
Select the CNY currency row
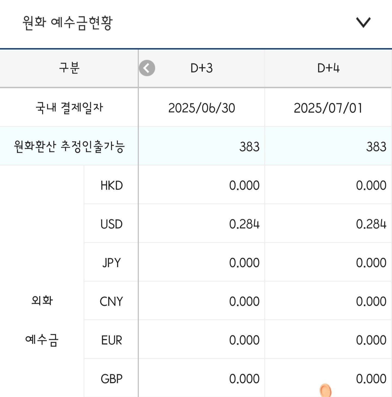coord(112,302)
